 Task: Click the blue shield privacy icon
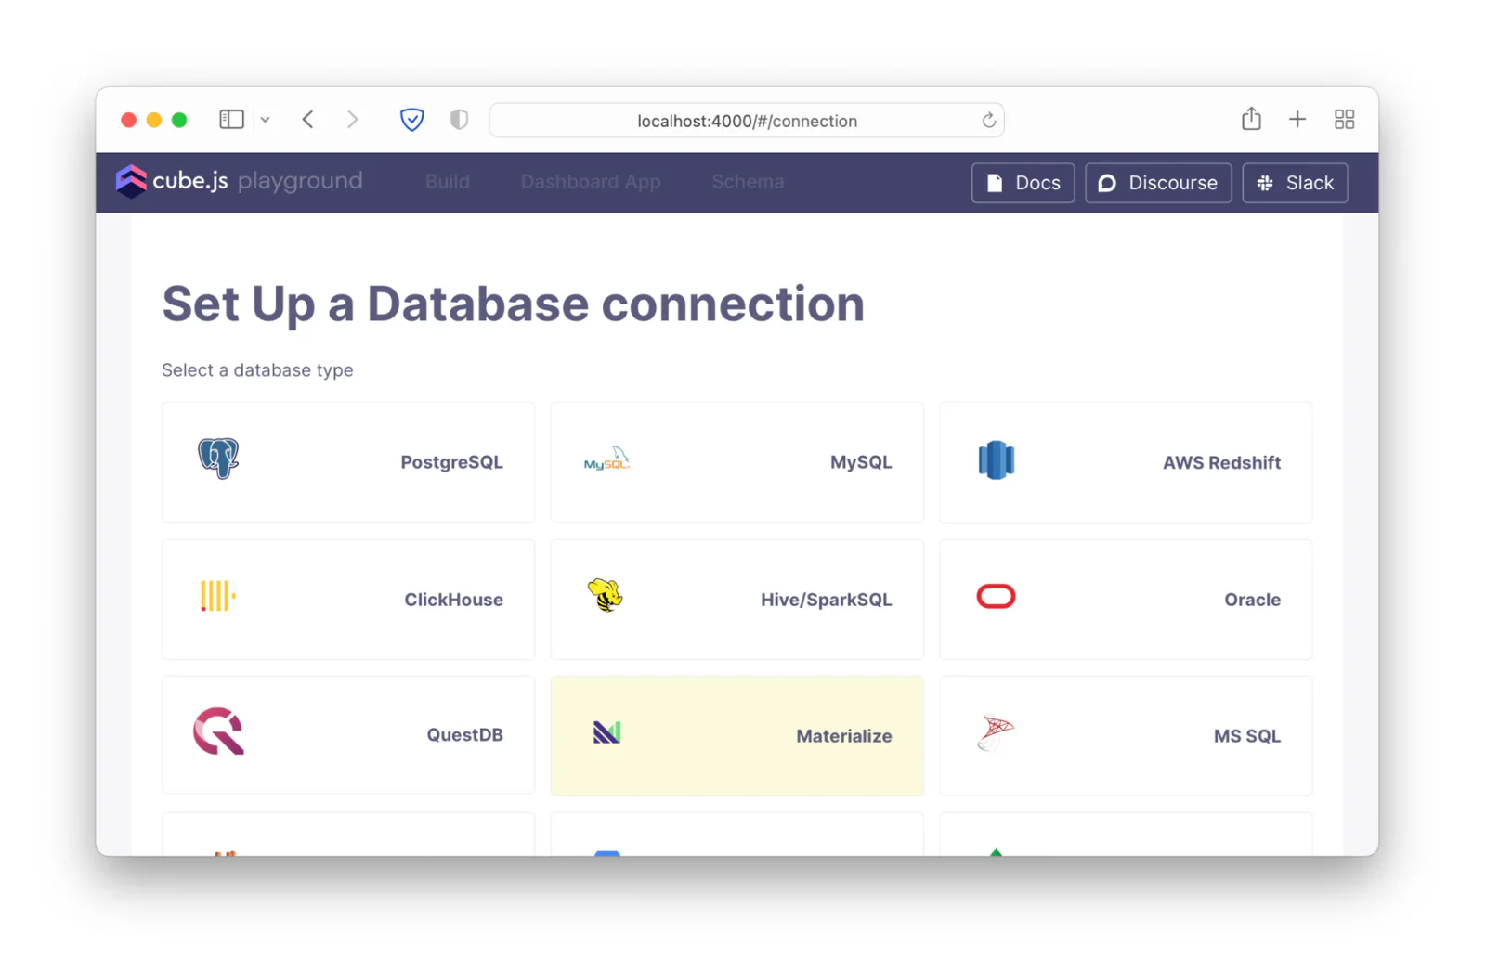coord(412,120)
